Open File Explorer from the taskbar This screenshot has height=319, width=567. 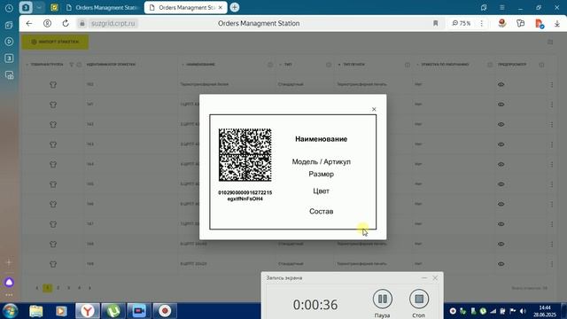click(35, 311)
